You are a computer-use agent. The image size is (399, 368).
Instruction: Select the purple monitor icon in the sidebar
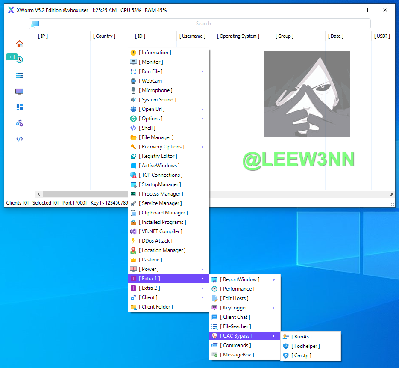[19, 92]
